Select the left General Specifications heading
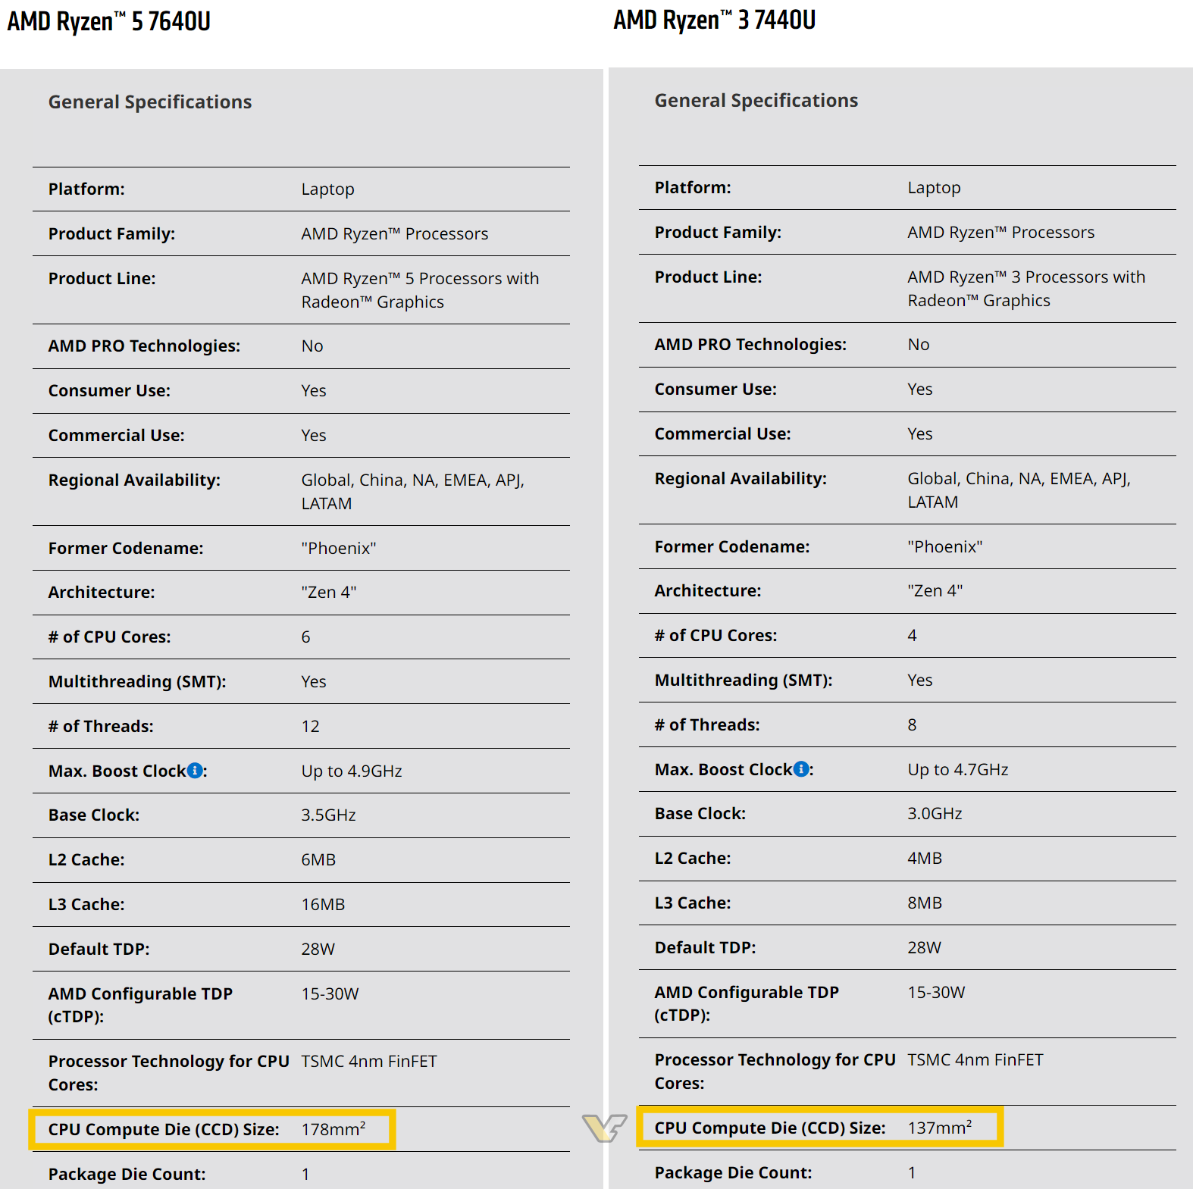Screen dimensions: 1193x1189 (150, 102)
